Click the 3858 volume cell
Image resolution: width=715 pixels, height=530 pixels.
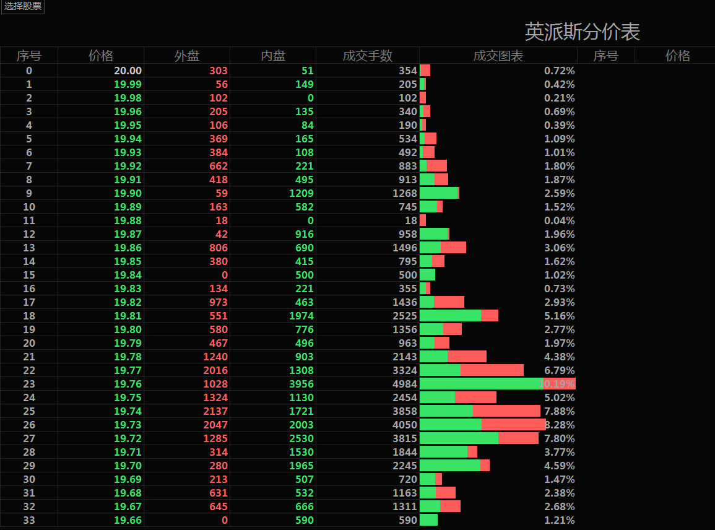pyautogui.click(x=405, y=411)
